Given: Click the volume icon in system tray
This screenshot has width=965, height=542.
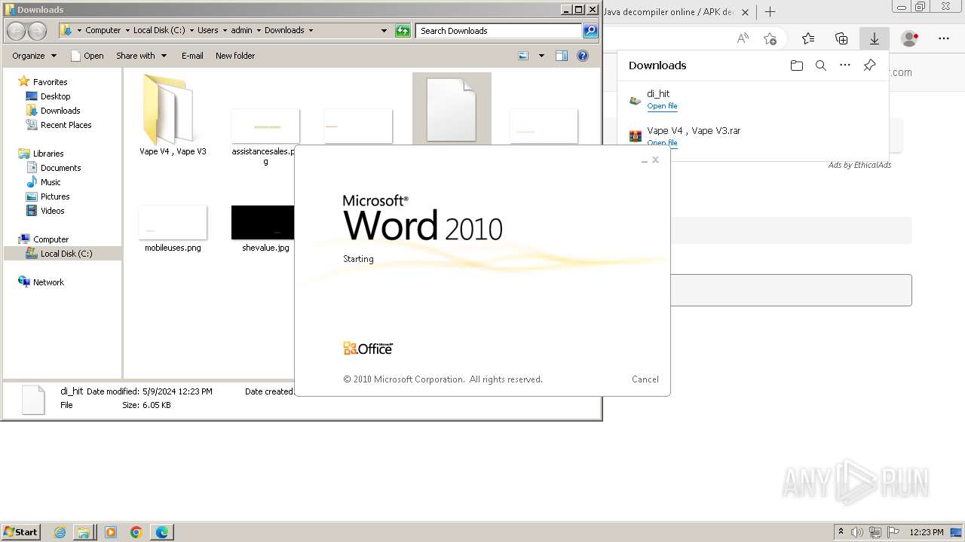Looking at the screenshot, I should 858,532.
